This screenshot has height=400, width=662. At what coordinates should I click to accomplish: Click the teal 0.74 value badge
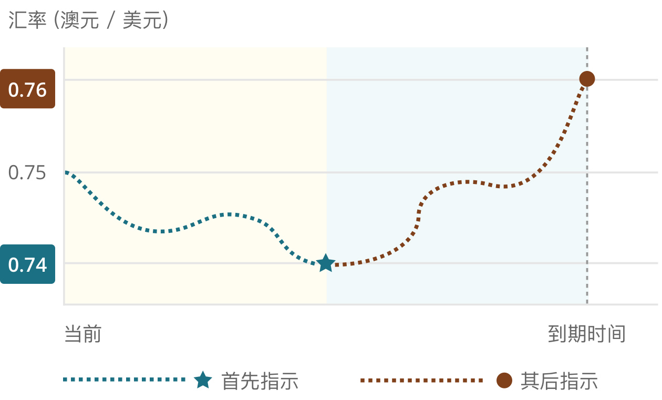pyautogui.click(x=27, y=264)
